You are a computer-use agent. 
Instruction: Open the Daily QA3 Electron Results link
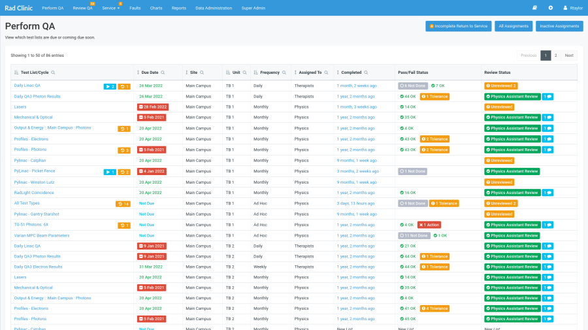(39, 267)
